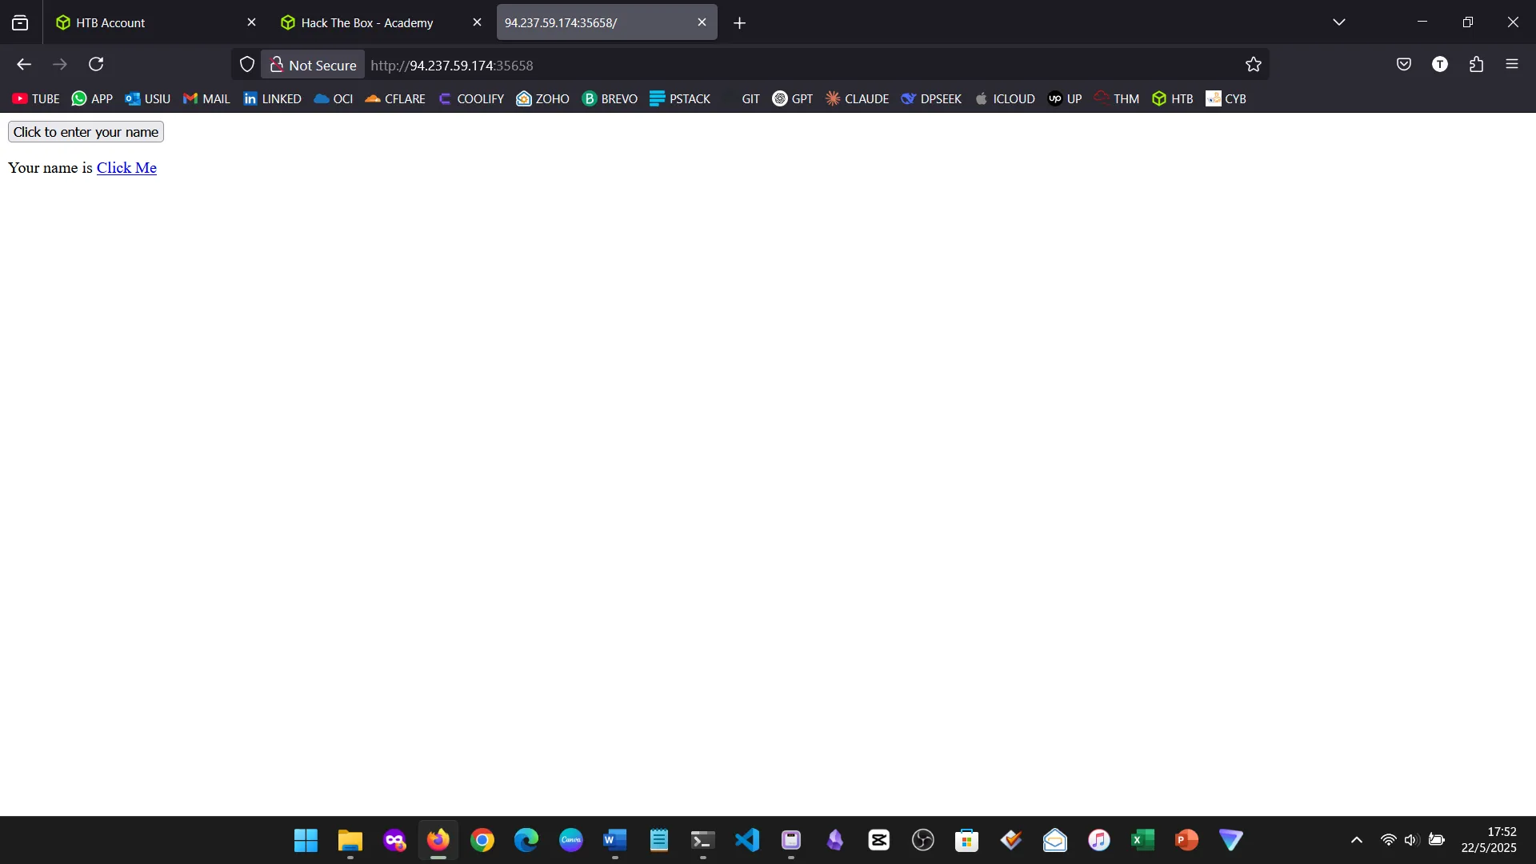1536x864 pixels.
Task: Switch to Hack The Box Academy tab
Action: click(x=368, y=22)
